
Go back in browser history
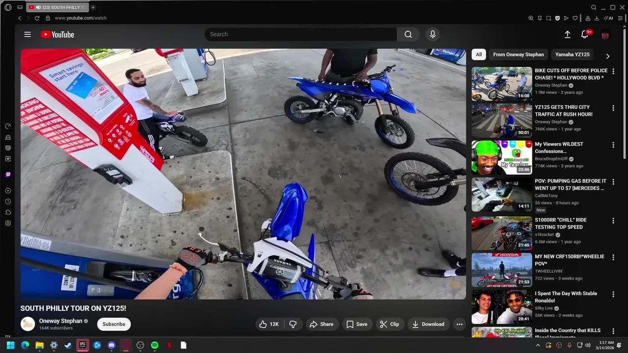tap(20, 18)
